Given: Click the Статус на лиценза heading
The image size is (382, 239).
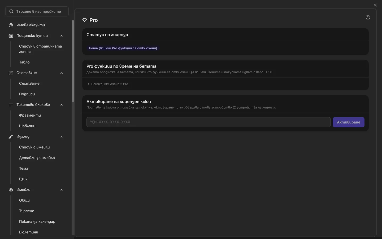Looking at the screenshot, I should [107, 35].
